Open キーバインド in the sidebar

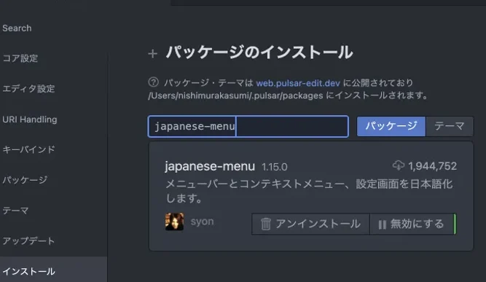[x=28, y=149]
